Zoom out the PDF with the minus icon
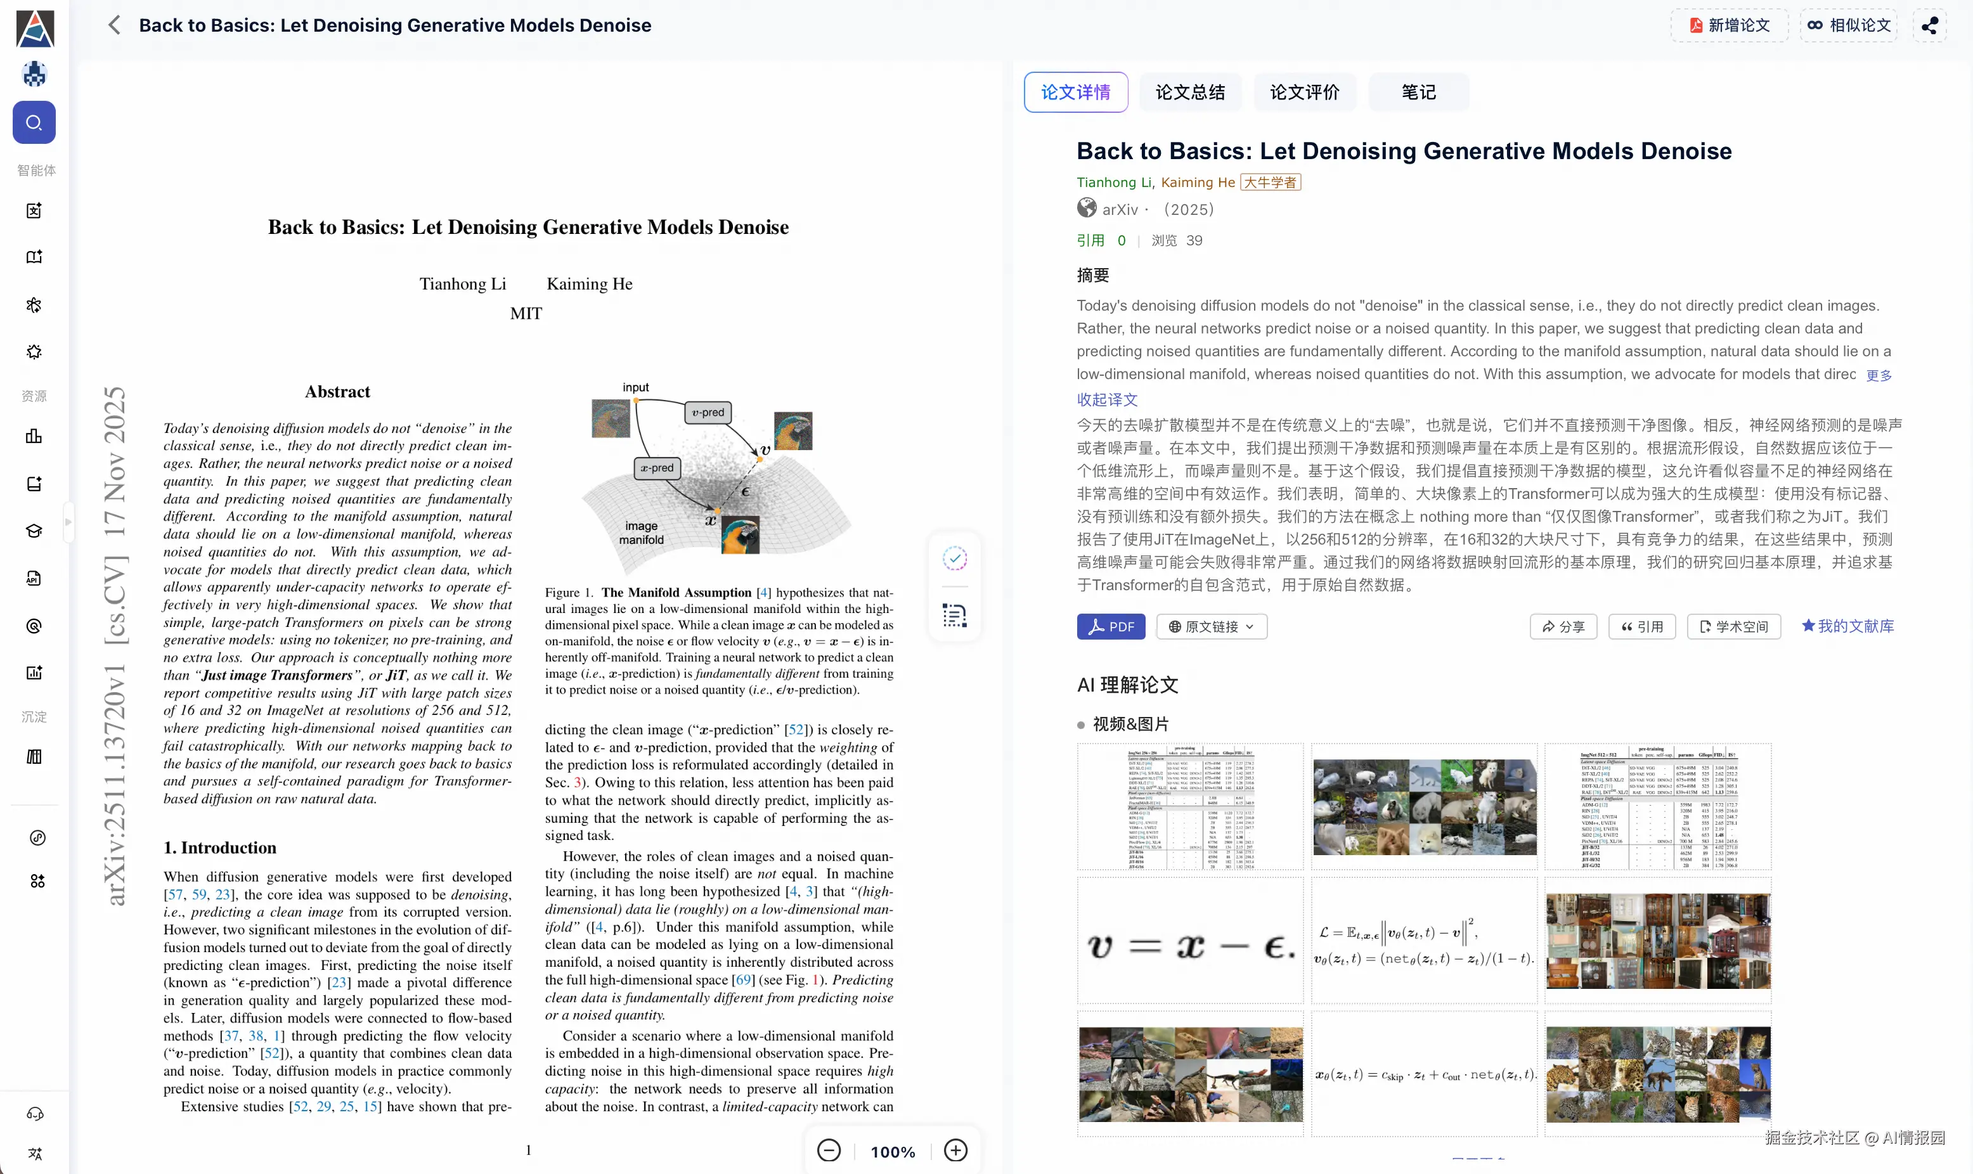 tap(828, 1151)
